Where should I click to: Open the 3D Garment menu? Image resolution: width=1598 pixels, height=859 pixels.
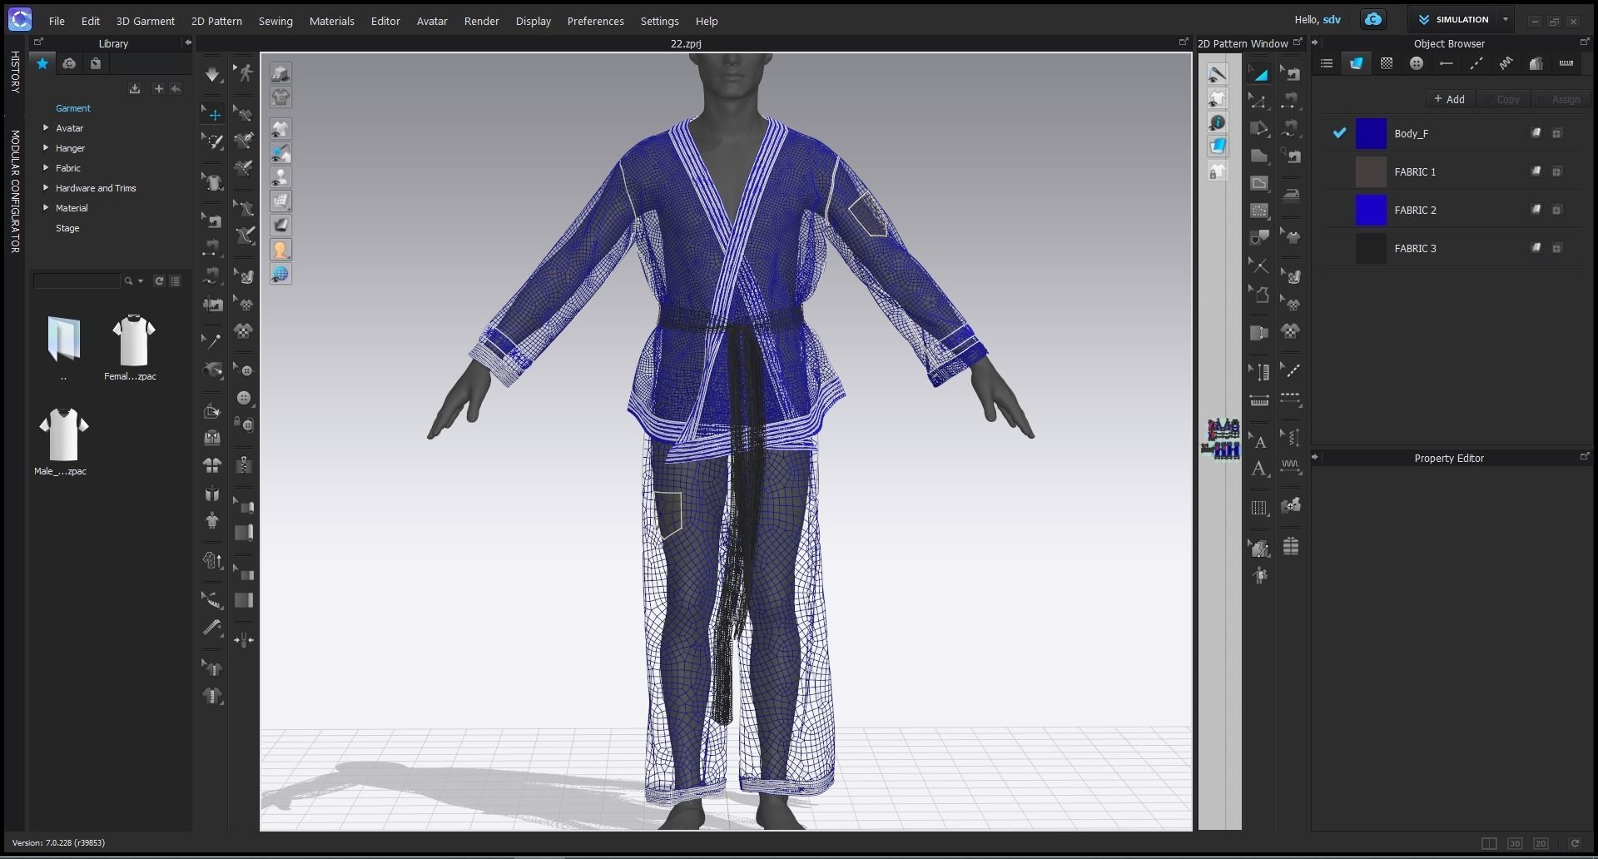146,21
